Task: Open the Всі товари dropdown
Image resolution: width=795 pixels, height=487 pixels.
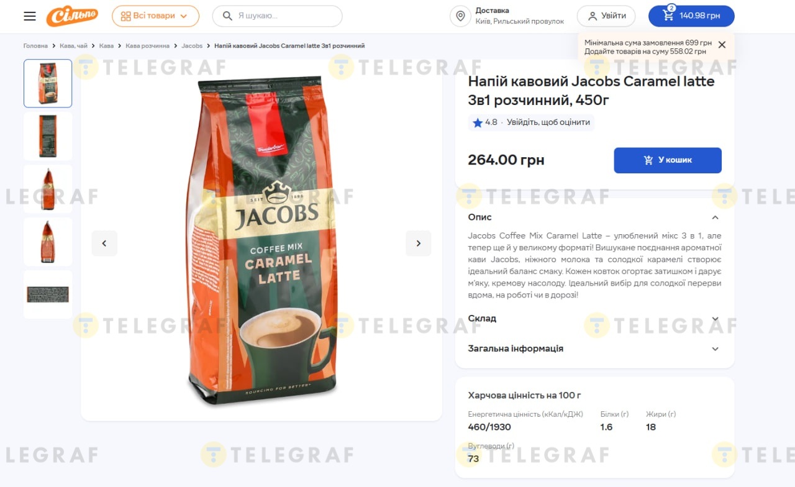Action: click(155, 16)
